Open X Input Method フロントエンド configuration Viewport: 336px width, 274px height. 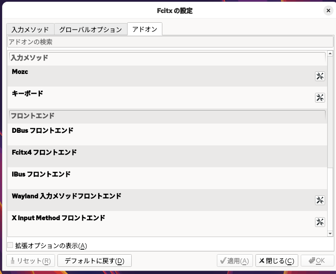[320, 222]
